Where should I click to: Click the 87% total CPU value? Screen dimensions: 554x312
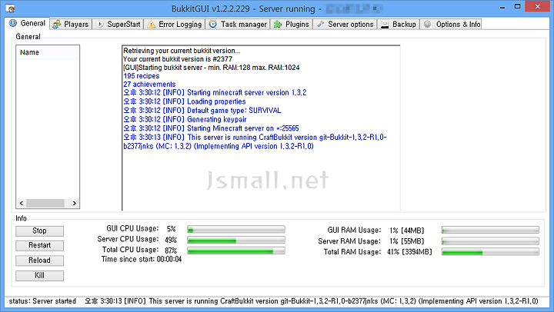tap(171, 251)
